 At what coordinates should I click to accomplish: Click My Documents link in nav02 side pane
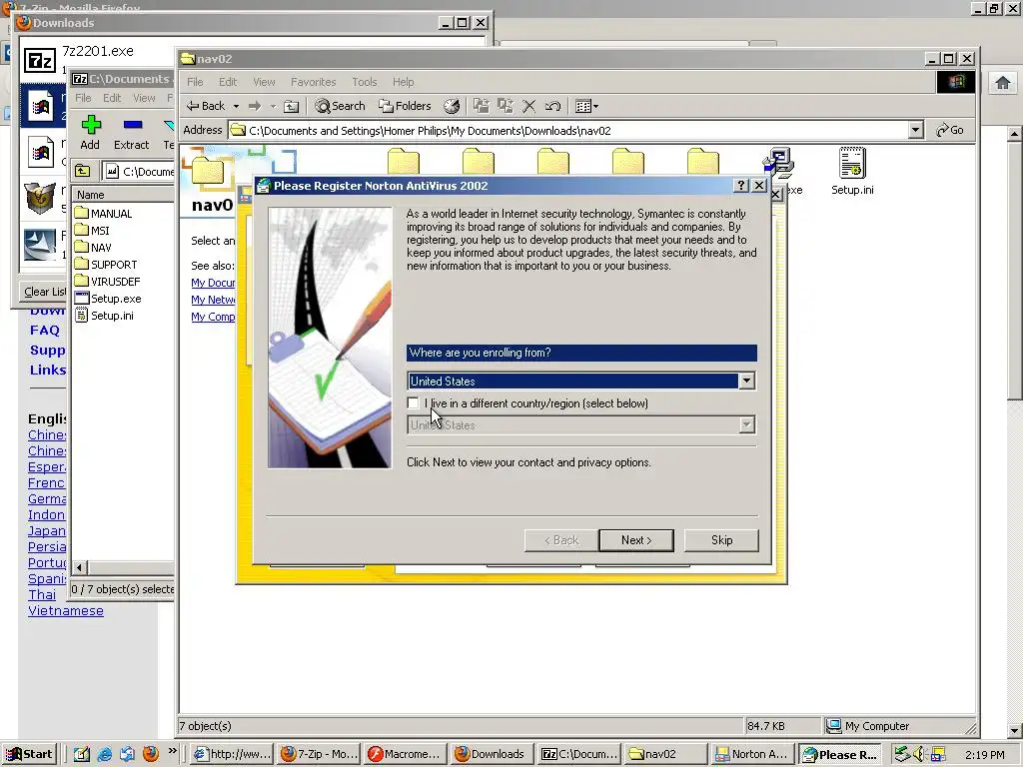[x=213, y=283]
